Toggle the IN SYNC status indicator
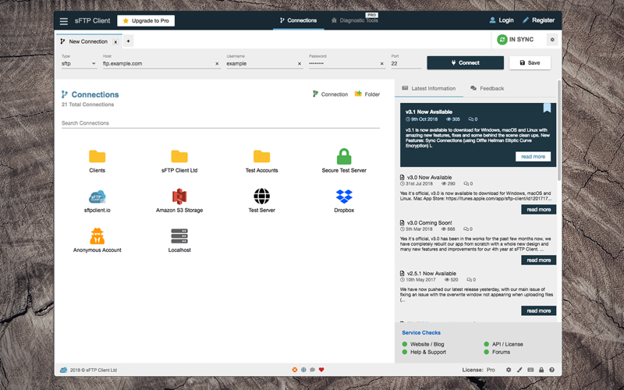This screenshot has height=390, width=624. (x=515, y=40)
